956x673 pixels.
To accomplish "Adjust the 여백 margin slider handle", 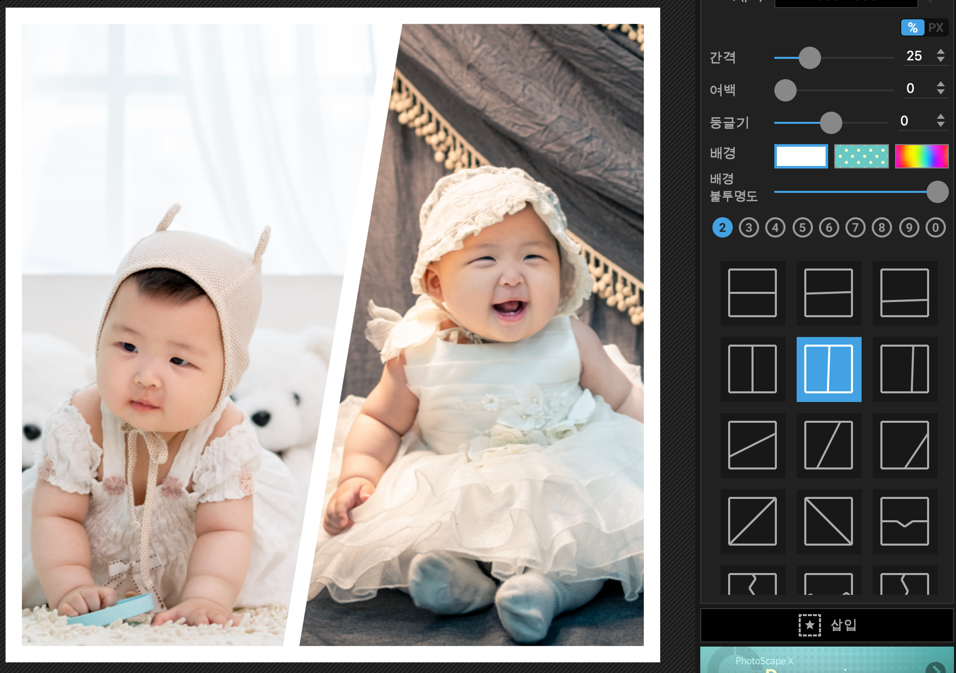I will (786, 90).
